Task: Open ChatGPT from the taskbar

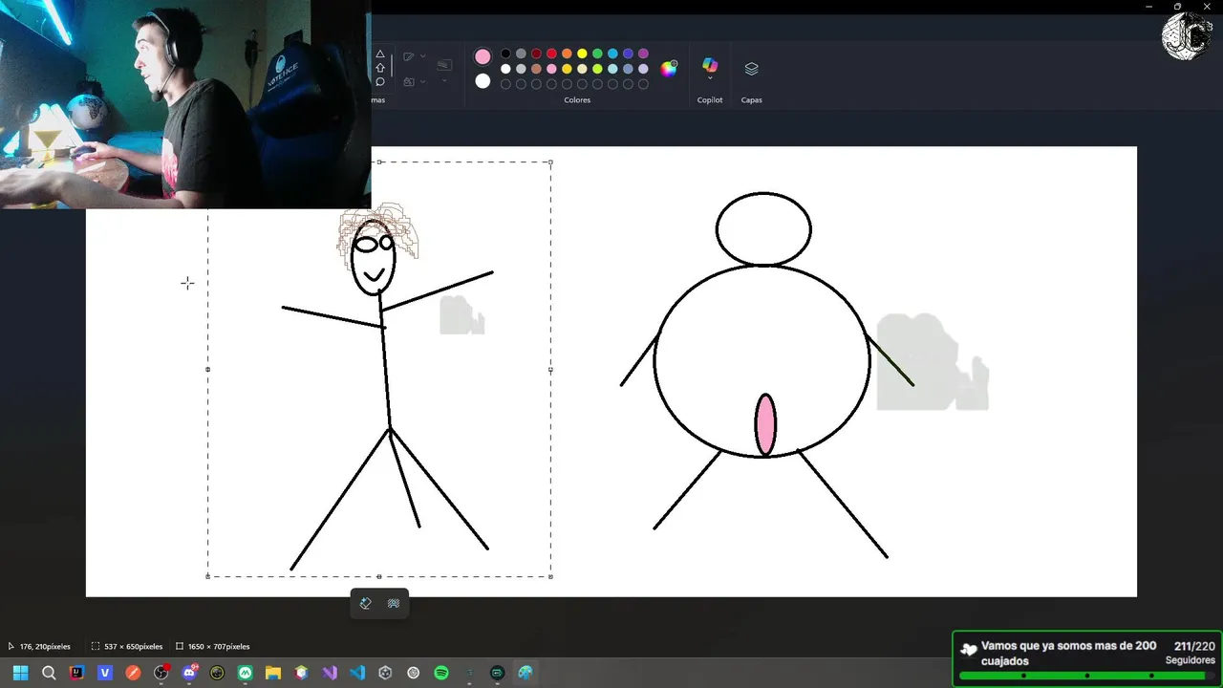Action: [x=413, y=673]
